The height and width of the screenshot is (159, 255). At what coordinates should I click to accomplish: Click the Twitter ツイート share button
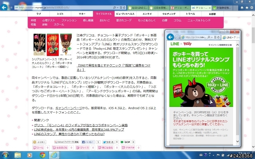coord(108,142)
